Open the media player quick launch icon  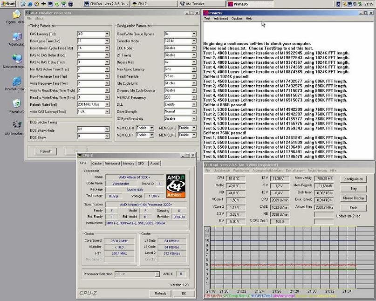(x=37, y=4)
